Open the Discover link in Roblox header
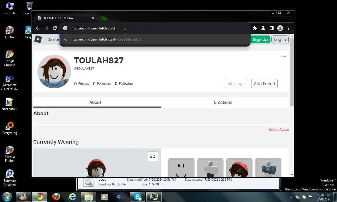This screenshot has width=337, height=202. pos(53,39)
